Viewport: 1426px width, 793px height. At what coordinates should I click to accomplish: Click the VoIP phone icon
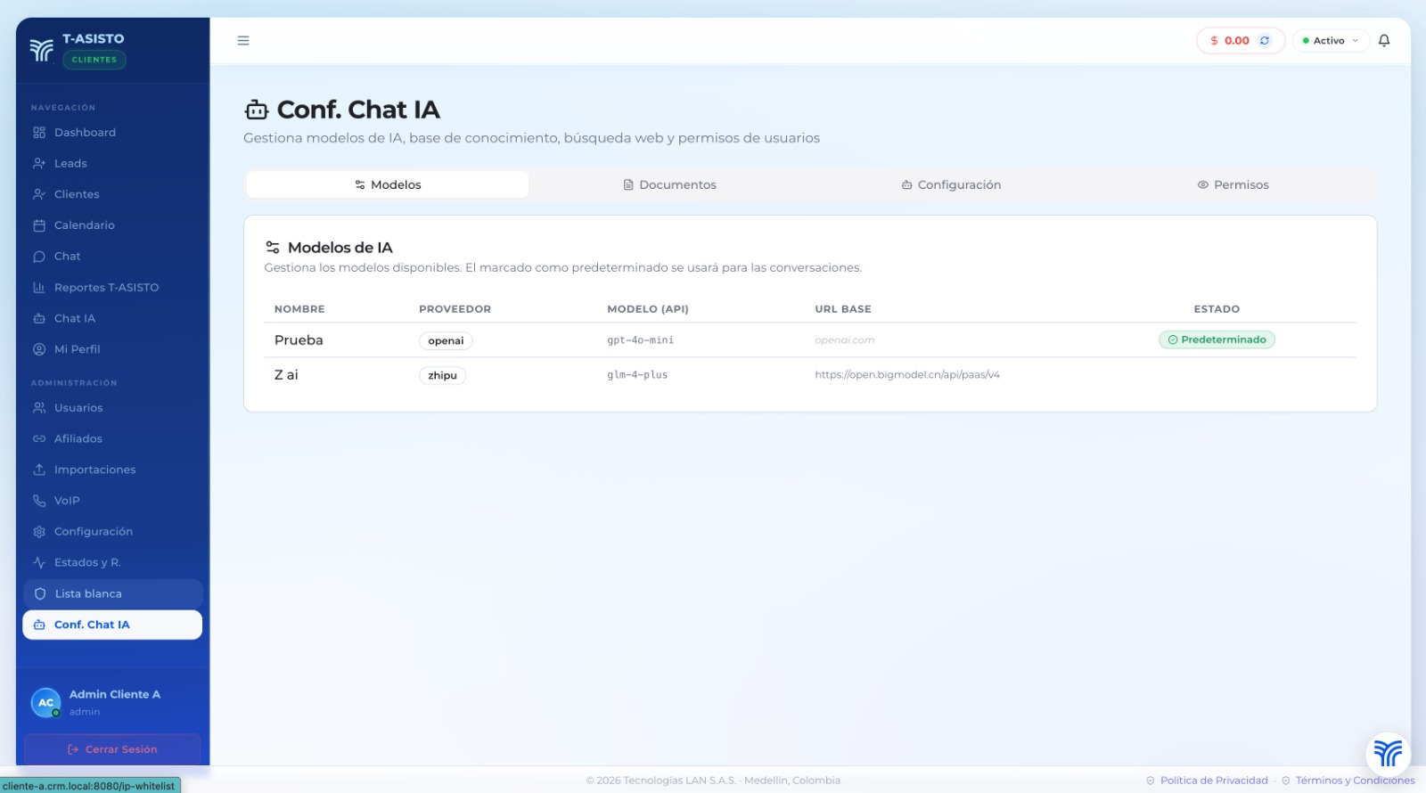click(39, 501)
